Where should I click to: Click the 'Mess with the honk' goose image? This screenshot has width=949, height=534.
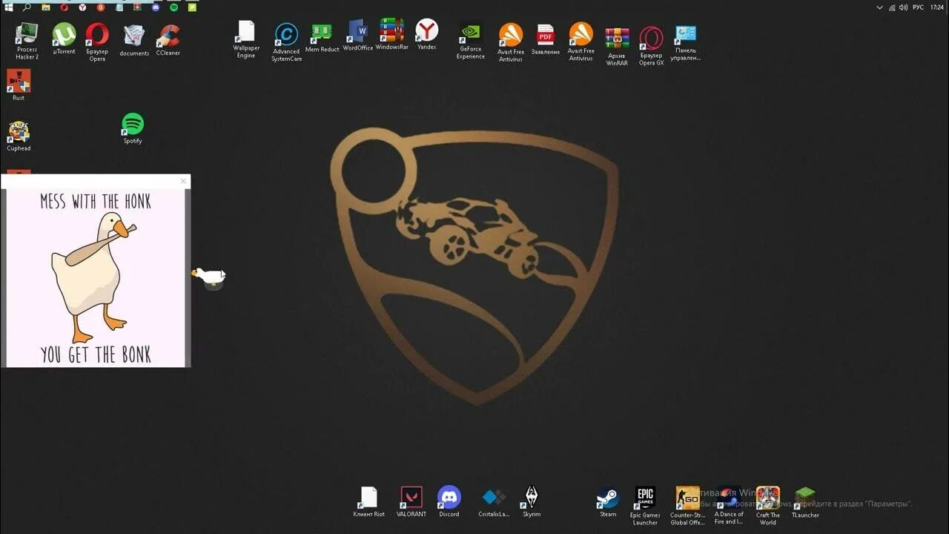tap(95, 277)
